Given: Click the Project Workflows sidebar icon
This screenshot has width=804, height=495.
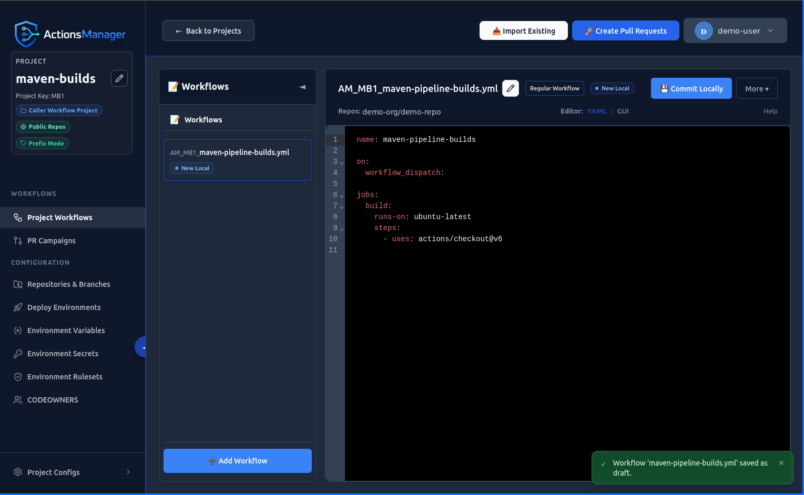Looking at the screenshot, I should [18, 218].
